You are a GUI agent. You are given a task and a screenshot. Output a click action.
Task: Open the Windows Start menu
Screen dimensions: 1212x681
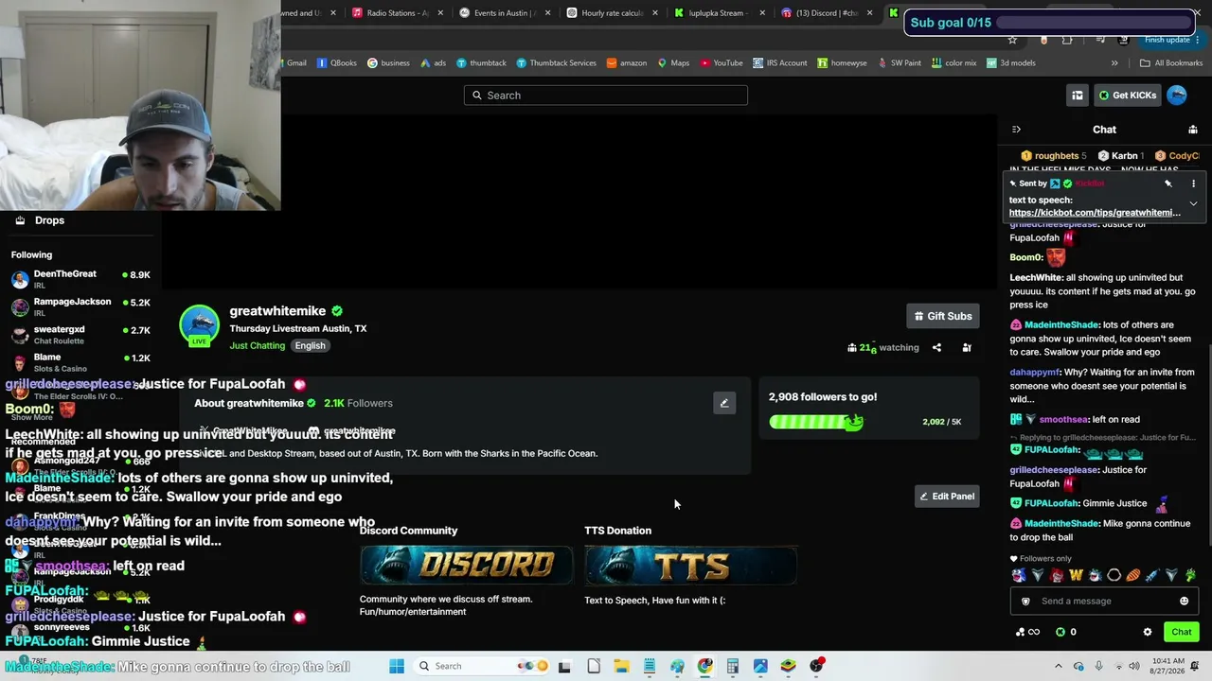click(397, 666)
